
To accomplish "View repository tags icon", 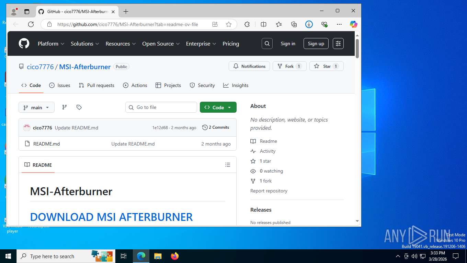I will [x=79, y=107].
